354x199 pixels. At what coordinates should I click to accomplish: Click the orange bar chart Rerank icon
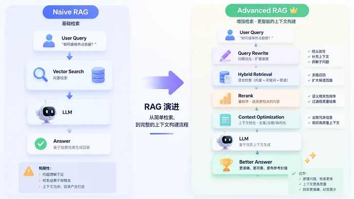(x=225, y=98)
